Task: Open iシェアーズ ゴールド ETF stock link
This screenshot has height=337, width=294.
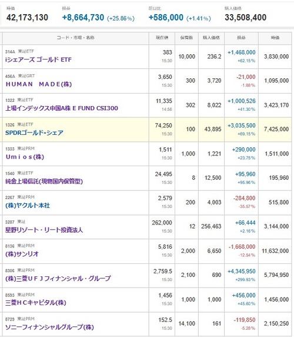Action: [x=38, y=60]
